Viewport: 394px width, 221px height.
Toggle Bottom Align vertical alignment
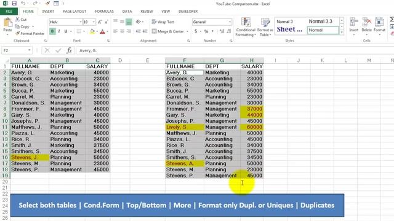(x=129, y=22)
